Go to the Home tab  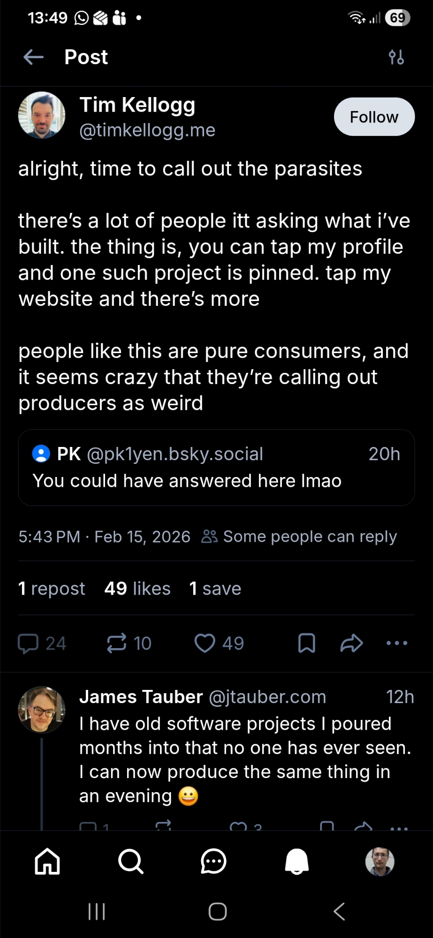coord(48,862)
